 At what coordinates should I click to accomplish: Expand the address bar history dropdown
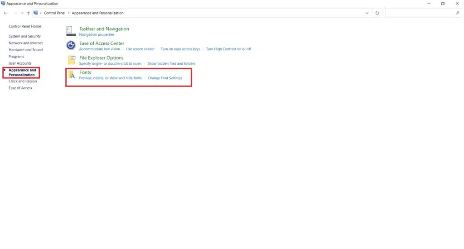click(367, 13)
